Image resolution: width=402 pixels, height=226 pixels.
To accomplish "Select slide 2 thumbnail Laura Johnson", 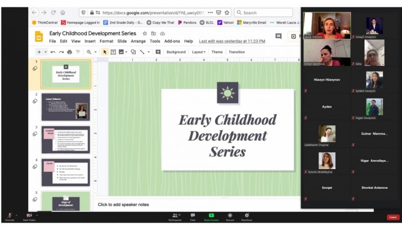I will click(65, 107).
